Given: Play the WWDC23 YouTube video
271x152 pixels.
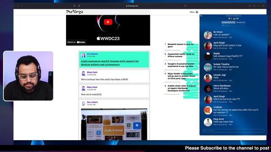Looking at the screenshot, I should coord(108,22).
